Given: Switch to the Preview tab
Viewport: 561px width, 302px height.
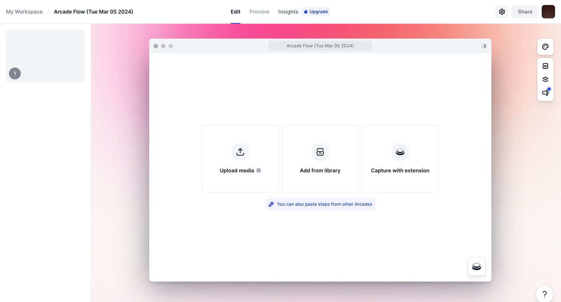Looking at the screenshot, I should [259, 12].
